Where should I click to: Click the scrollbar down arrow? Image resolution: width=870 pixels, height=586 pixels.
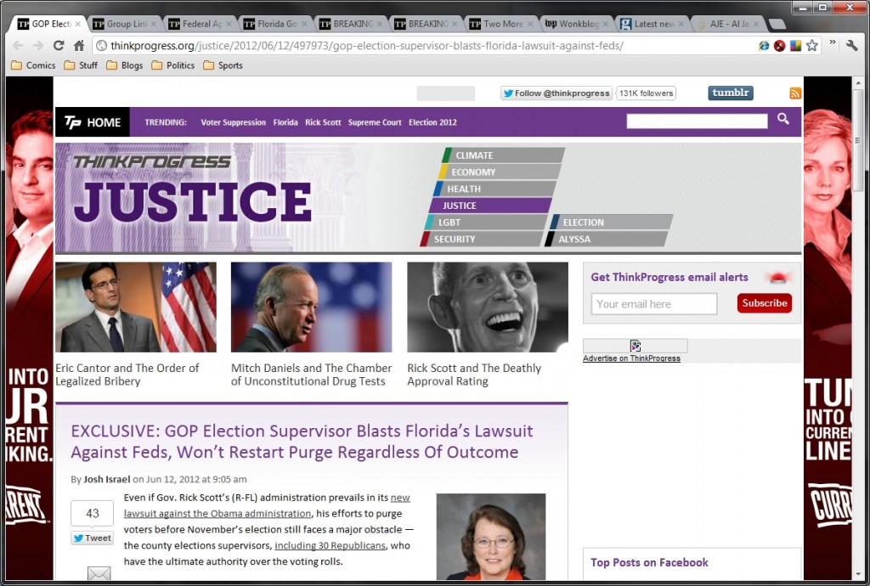858,575
